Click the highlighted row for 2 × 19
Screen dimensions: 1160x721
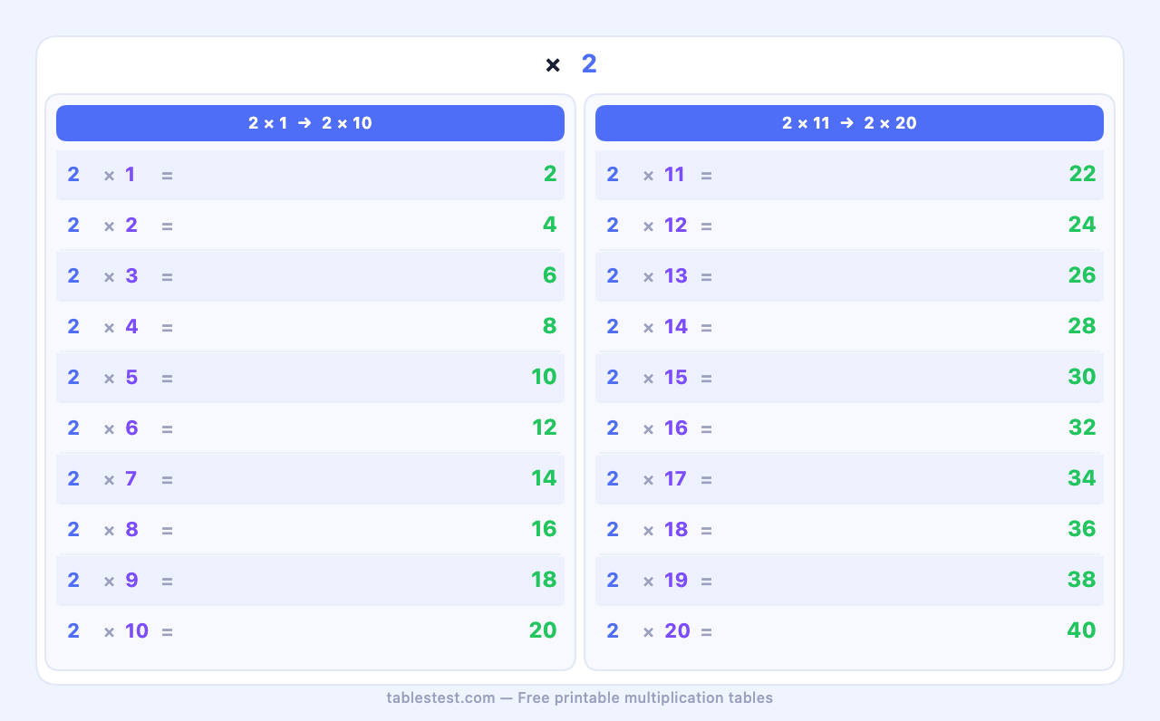(x=849, y=580)
